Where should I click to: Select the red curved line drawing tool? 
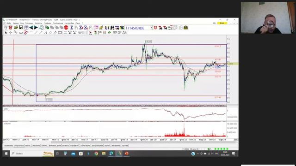[x=26, y=33]
